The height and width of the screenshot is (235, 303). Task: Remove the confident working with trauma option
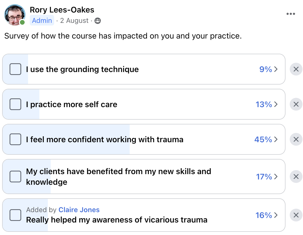tap(296, 139)
